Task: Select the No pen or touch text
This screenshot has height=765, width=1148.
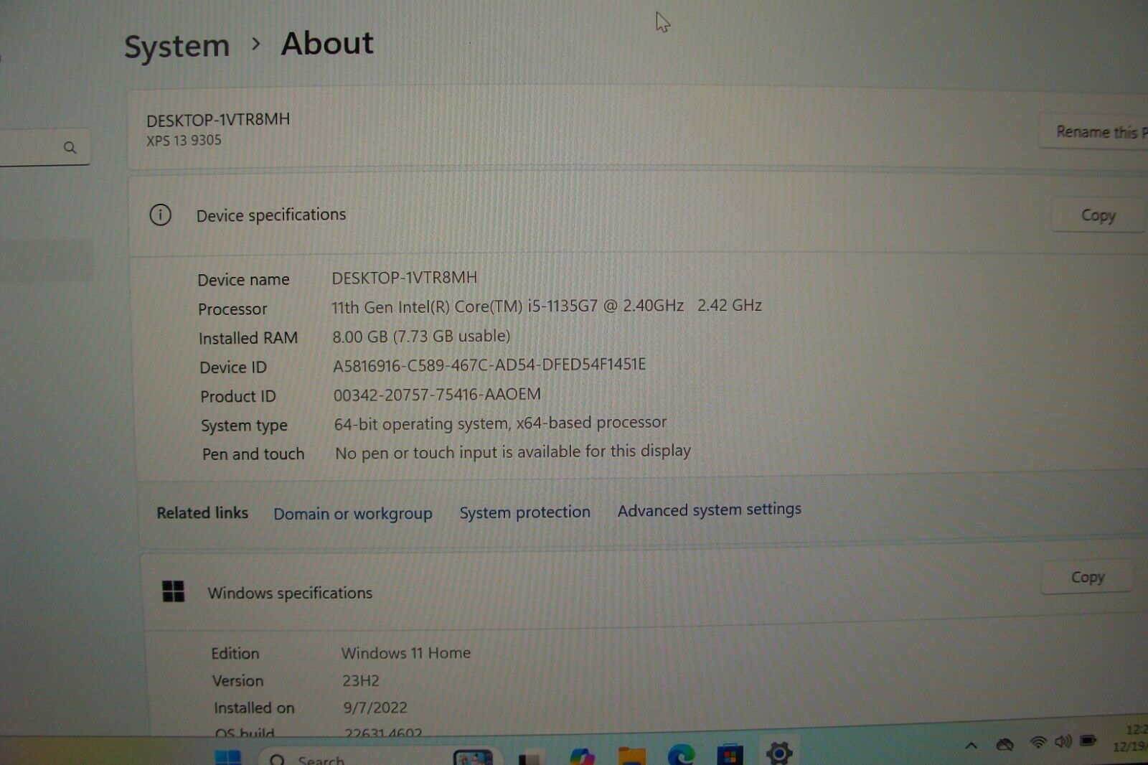Action: coord(512,452)
